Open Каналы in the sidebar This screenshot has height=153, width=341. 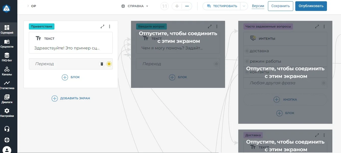click(x=7, y=71)
